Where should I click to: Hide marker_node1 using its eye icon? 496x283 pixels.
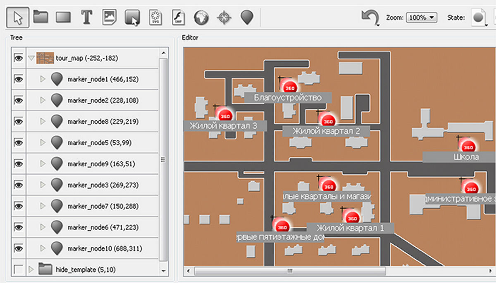coord(18,79)
